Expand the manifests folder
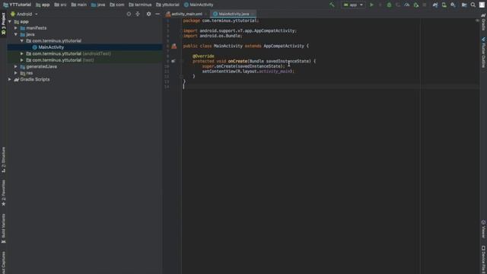 point(16,28)
